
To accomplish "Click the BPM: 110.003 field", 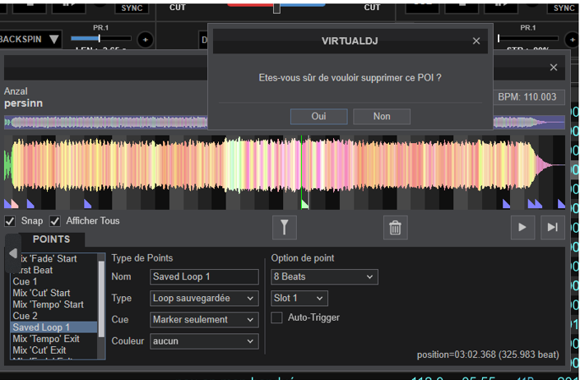I will (x=527, y=97).
